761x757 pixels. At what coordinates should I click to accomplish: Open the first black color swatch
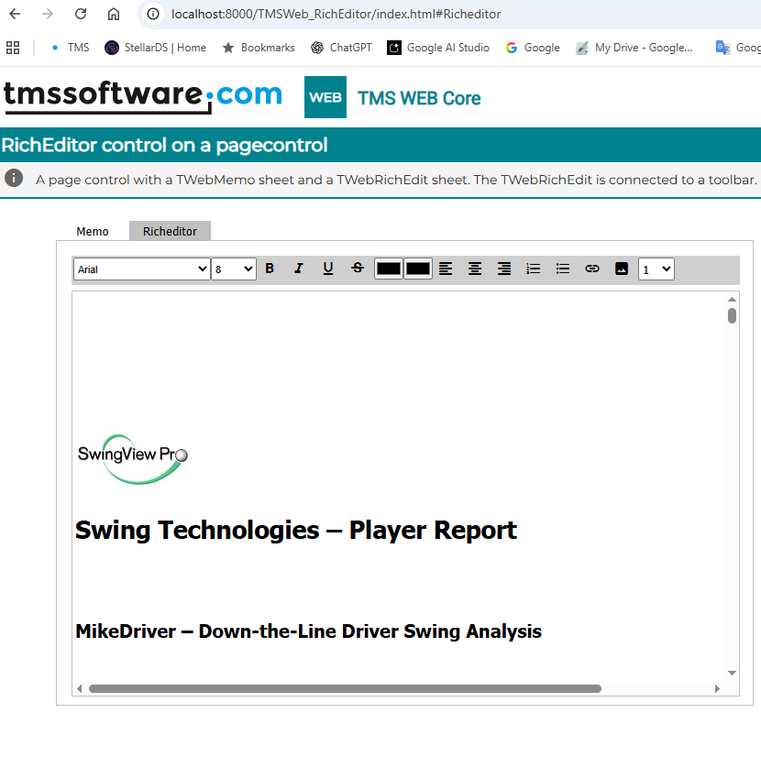click(x=389, y=269)
